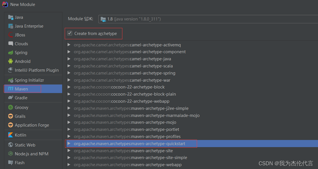Select Kotlin module type

pos(33,135)
